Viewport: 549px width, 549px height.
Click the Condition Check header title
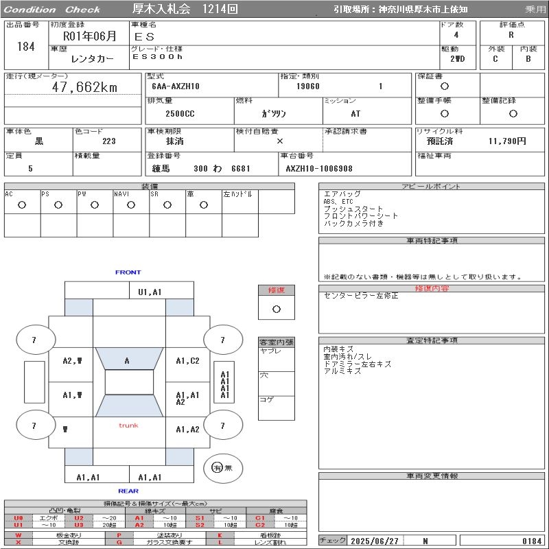click(x=51, y=10)
